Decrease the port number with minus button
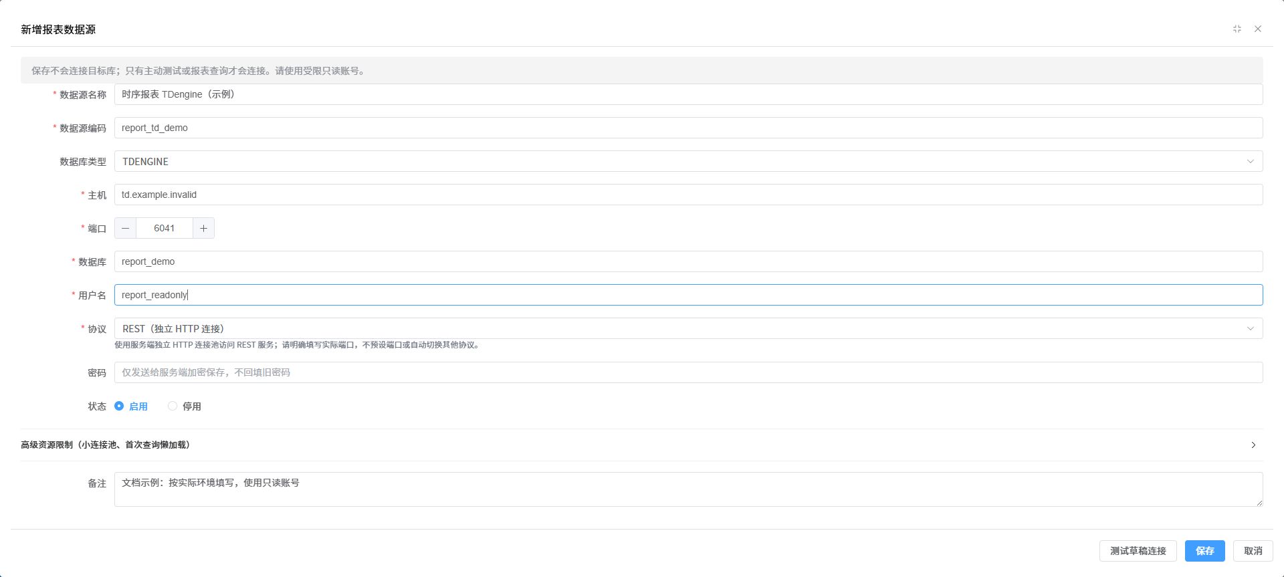This screenshot has width=1284, height=577. [125, 228]
